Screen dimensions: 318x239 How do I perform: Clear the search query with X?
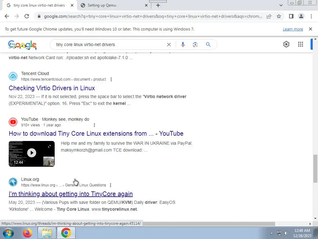[x=169, y=45]
